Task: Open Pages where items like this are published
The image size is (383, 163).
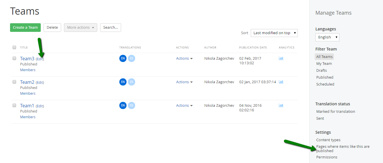Action: tap(343, 148)
